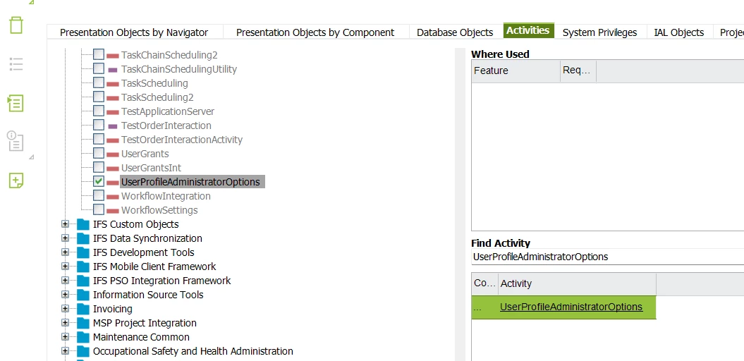Click the Feature column header
Image resolution: width=744 pixels, height=361 pixels.
coord(515,71)
